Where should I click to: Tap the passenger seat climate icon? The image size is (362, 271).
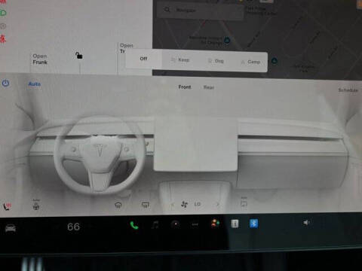(244, 202)
